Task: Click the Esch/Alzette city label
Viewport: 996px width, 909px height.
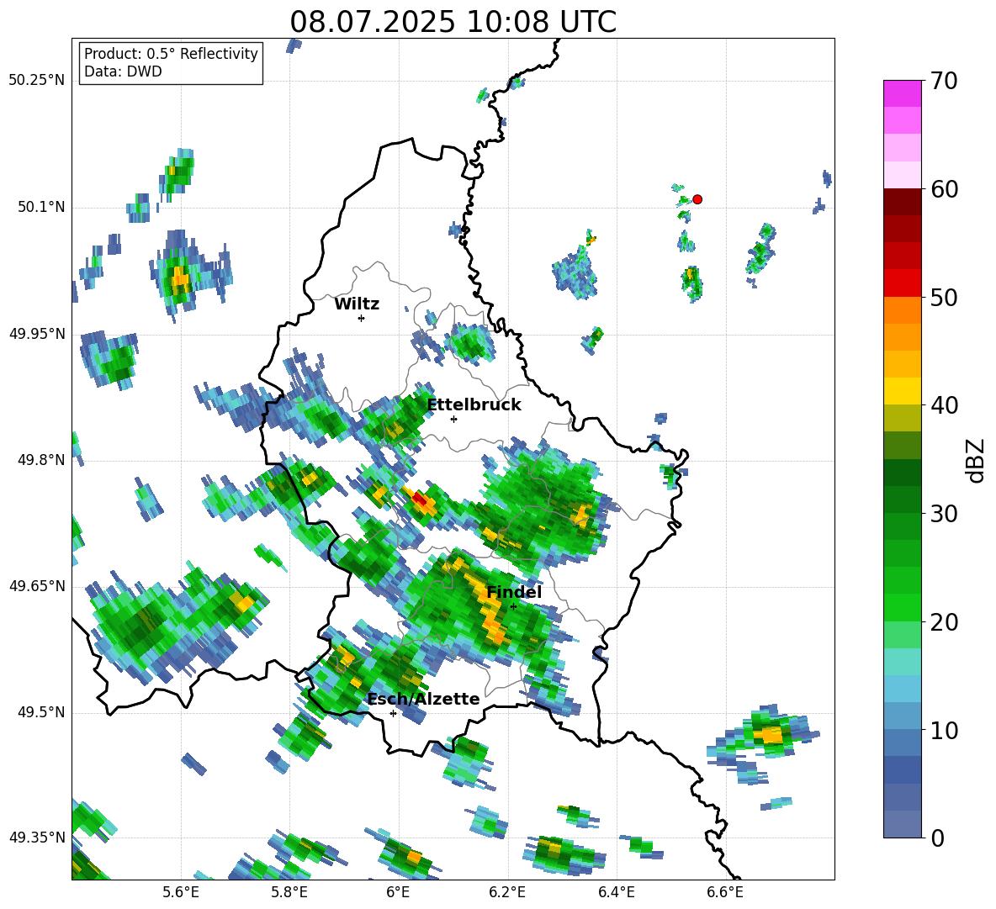Action: pos(424,700)
